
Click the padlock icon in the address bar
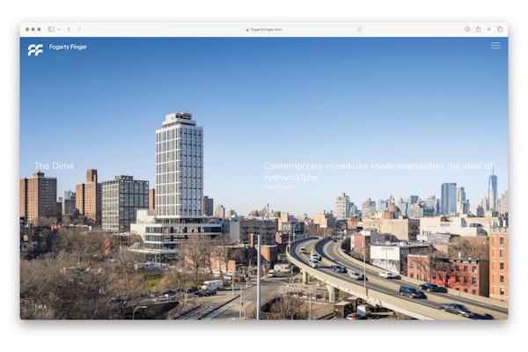tap(247, 30)
